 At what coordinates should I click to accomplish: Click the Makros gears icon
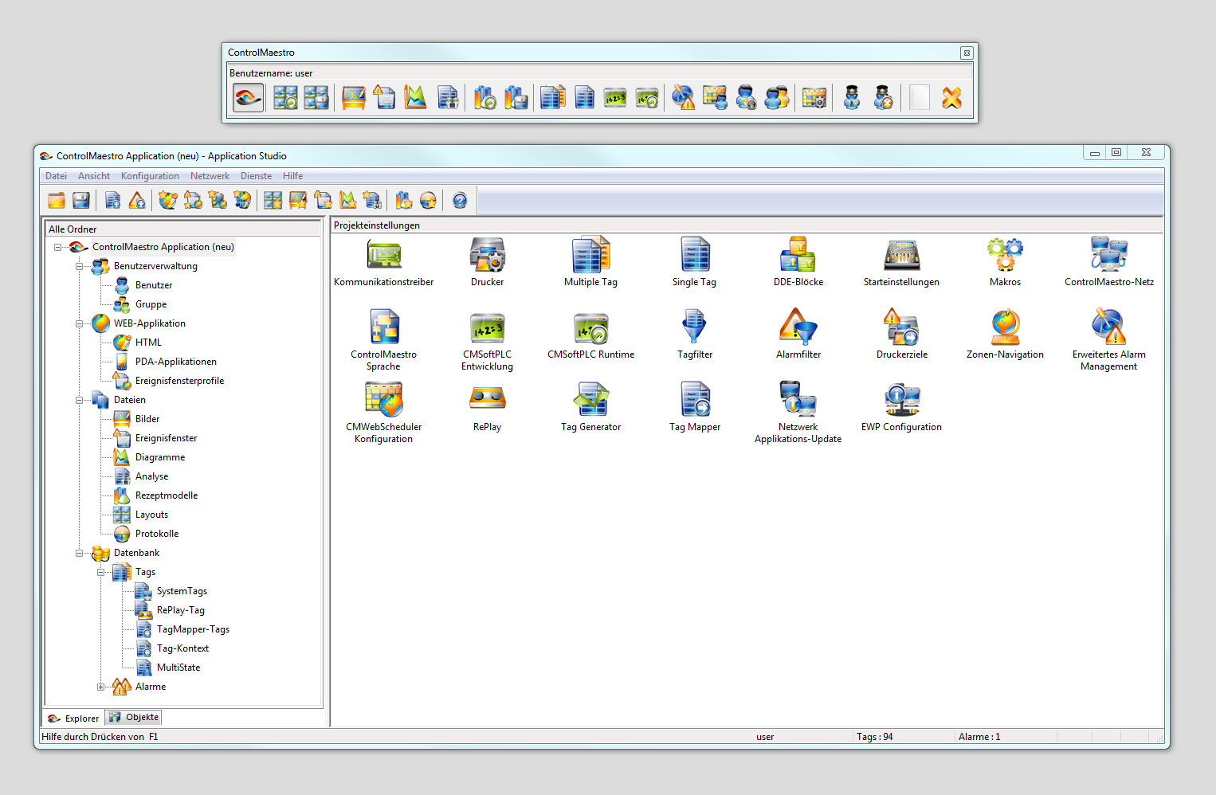pyautogui.click(x=1006, y=255)
